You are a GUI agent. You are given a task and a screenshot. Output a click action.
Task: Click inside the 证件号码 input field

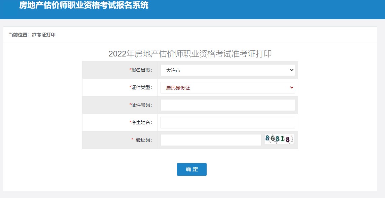[227, 105]
